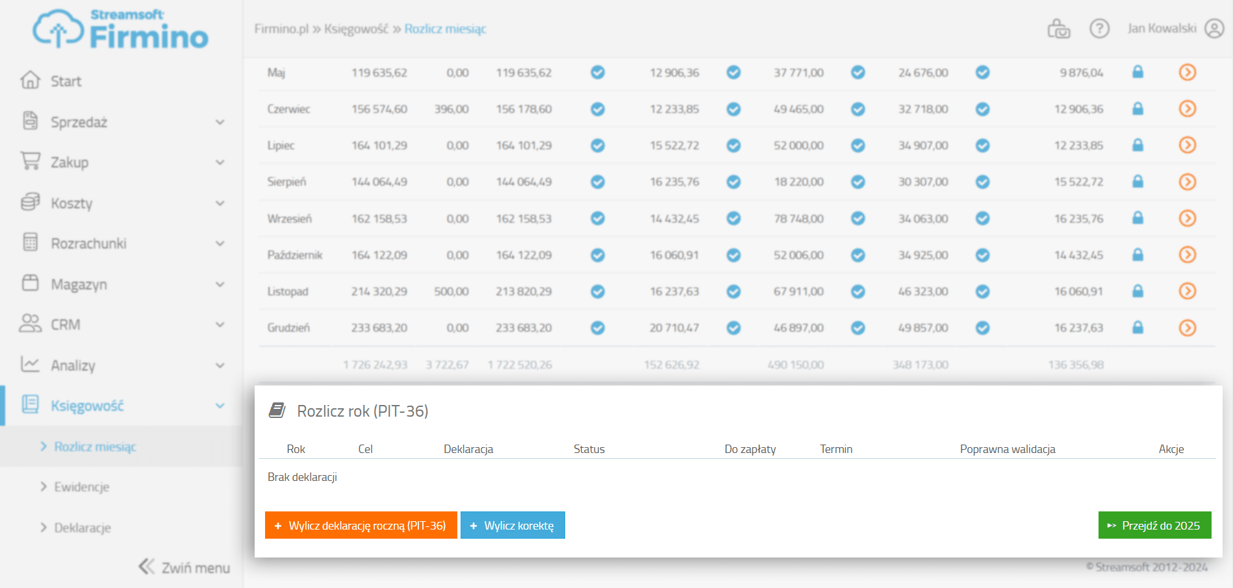Click the padlock icon in Grudzień row

click(x=1138, y=328)
